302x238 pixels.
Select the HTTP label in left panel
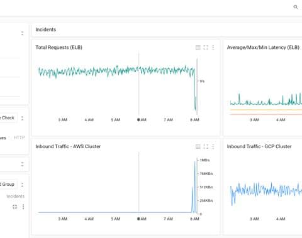click(19, 138)
